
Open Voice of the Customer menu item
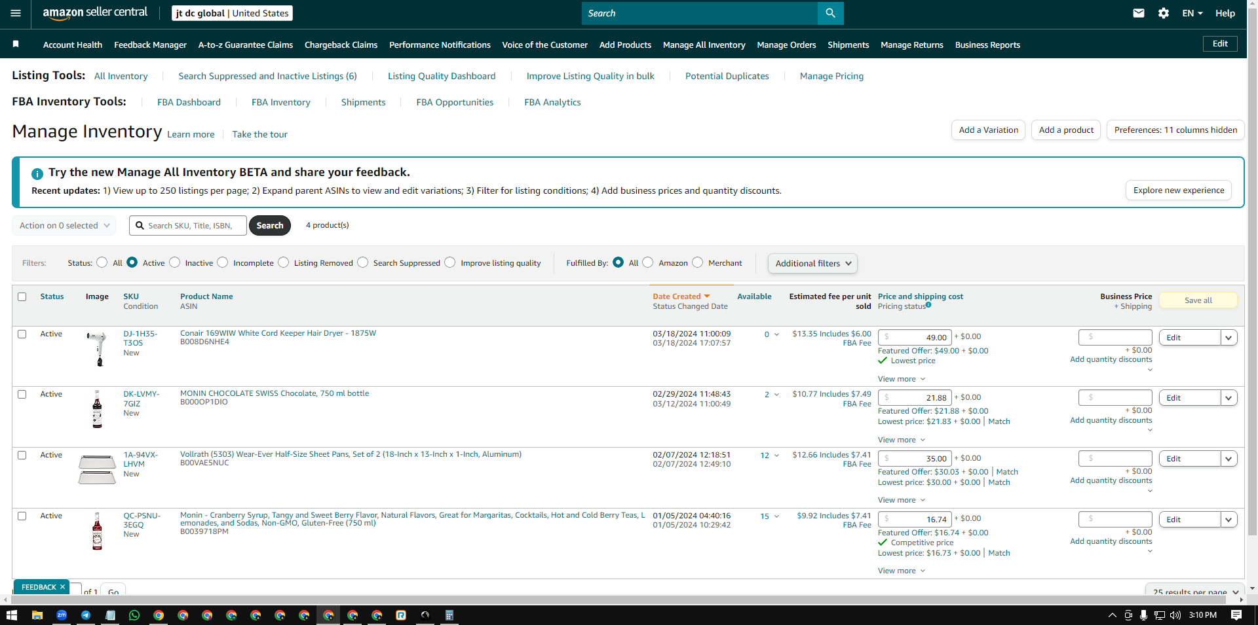544,45
